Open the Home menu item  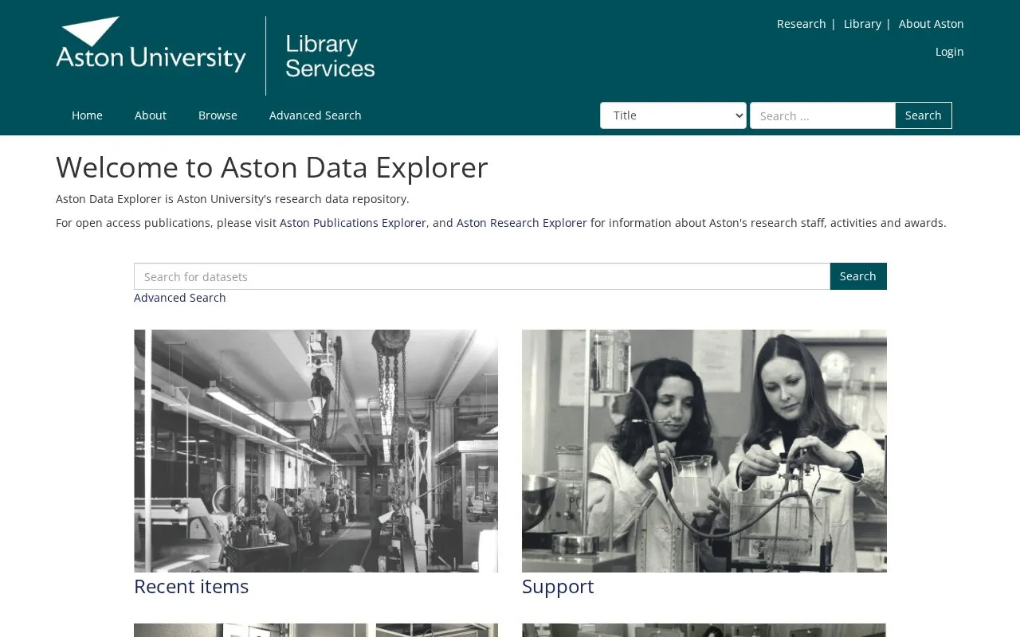[87, 115]
